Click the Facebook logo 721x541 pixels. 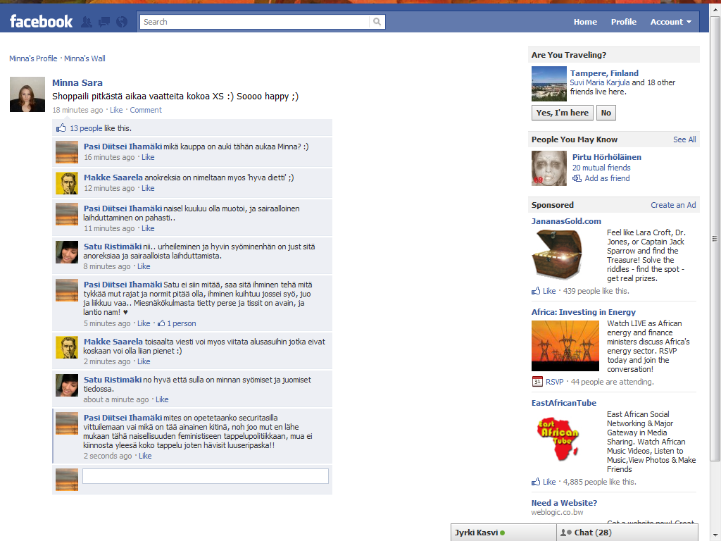coord(41,22)
